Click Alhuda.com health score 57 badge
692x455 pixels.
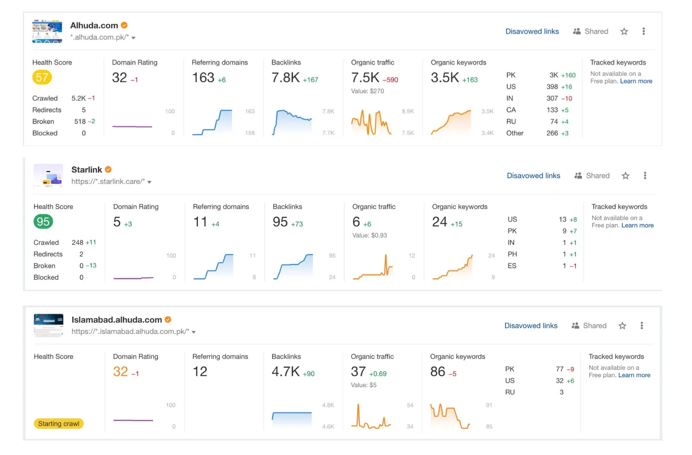(x=42, y=77)
